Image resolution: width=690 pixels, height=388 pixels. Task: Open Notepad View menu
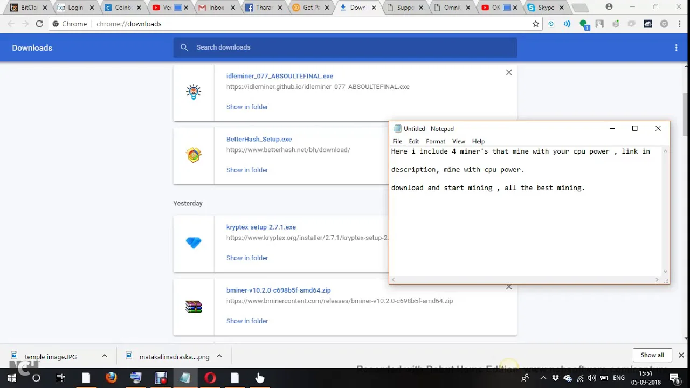click(x=458, y=141)
